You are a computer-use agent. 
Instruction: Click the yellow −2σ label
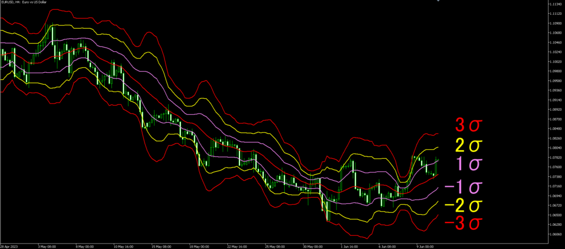coord(462,205)
